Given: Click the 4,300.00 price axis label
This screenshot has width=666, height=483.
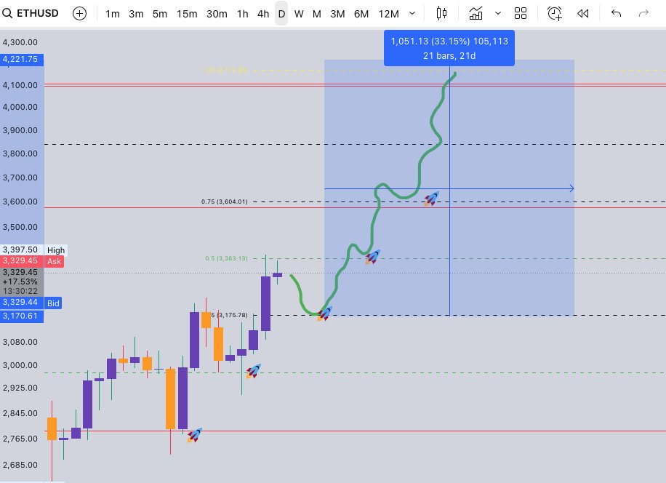Looking at the screenshot, I should coord(20,42).
